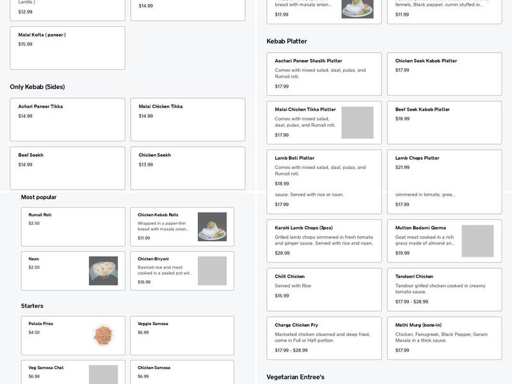Viewport: 512px width, 384px height.
Task: Click the Mutton Badami Qorma placeholder image
Action: pos(477,241)
